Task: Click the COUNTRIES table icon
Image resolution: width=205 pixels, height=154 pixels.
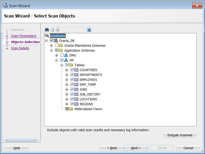Action: point(76,70)
